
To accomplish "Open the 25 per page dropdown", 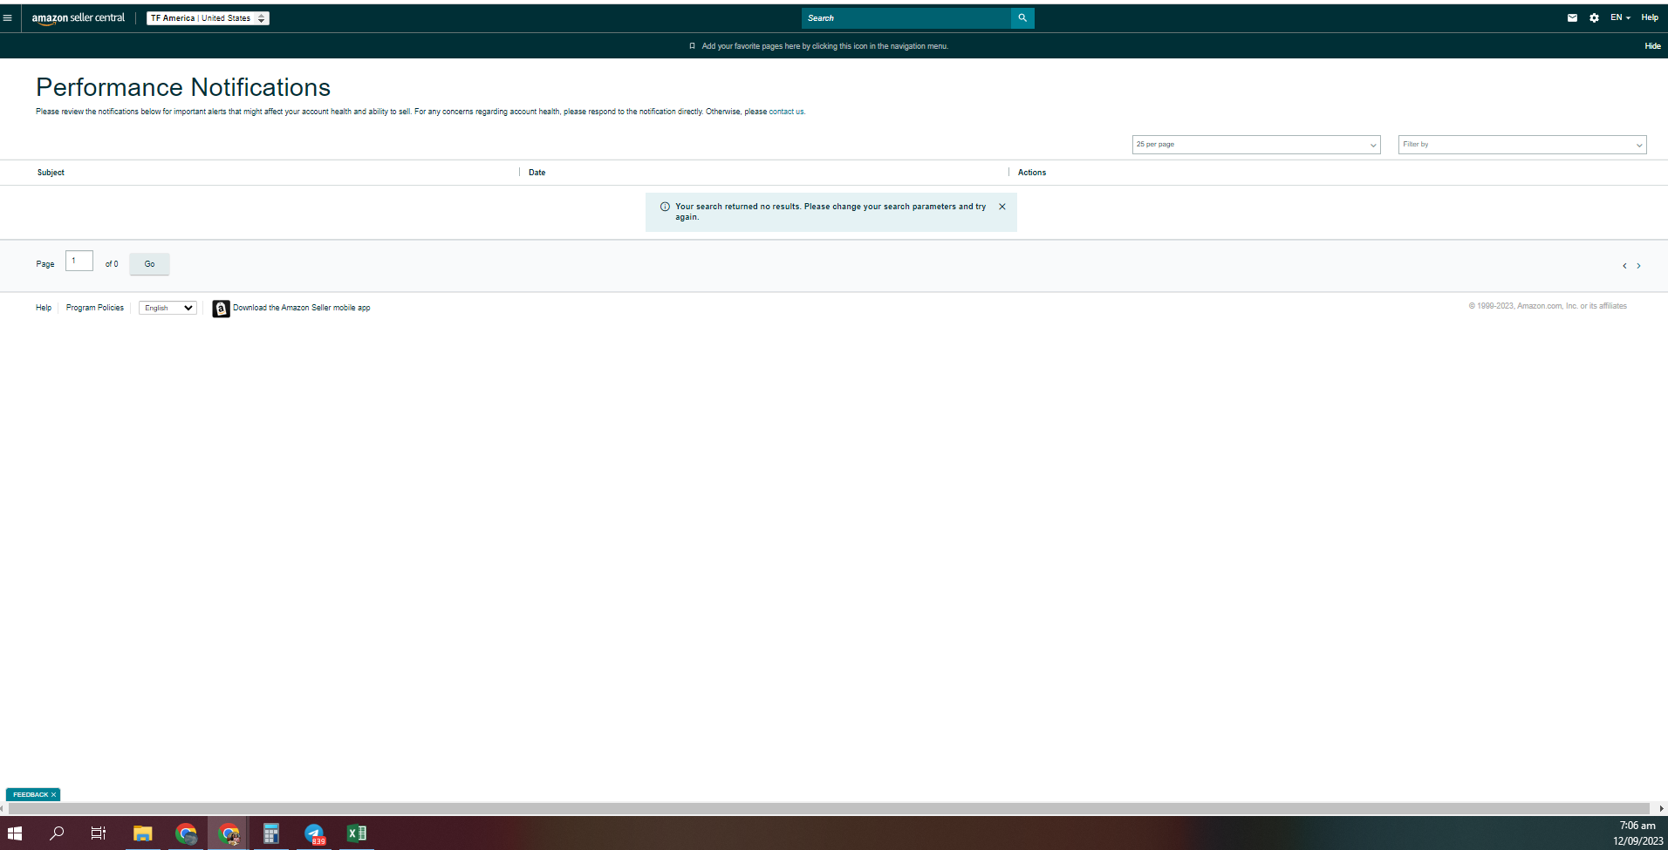I will pos(1256,145).
